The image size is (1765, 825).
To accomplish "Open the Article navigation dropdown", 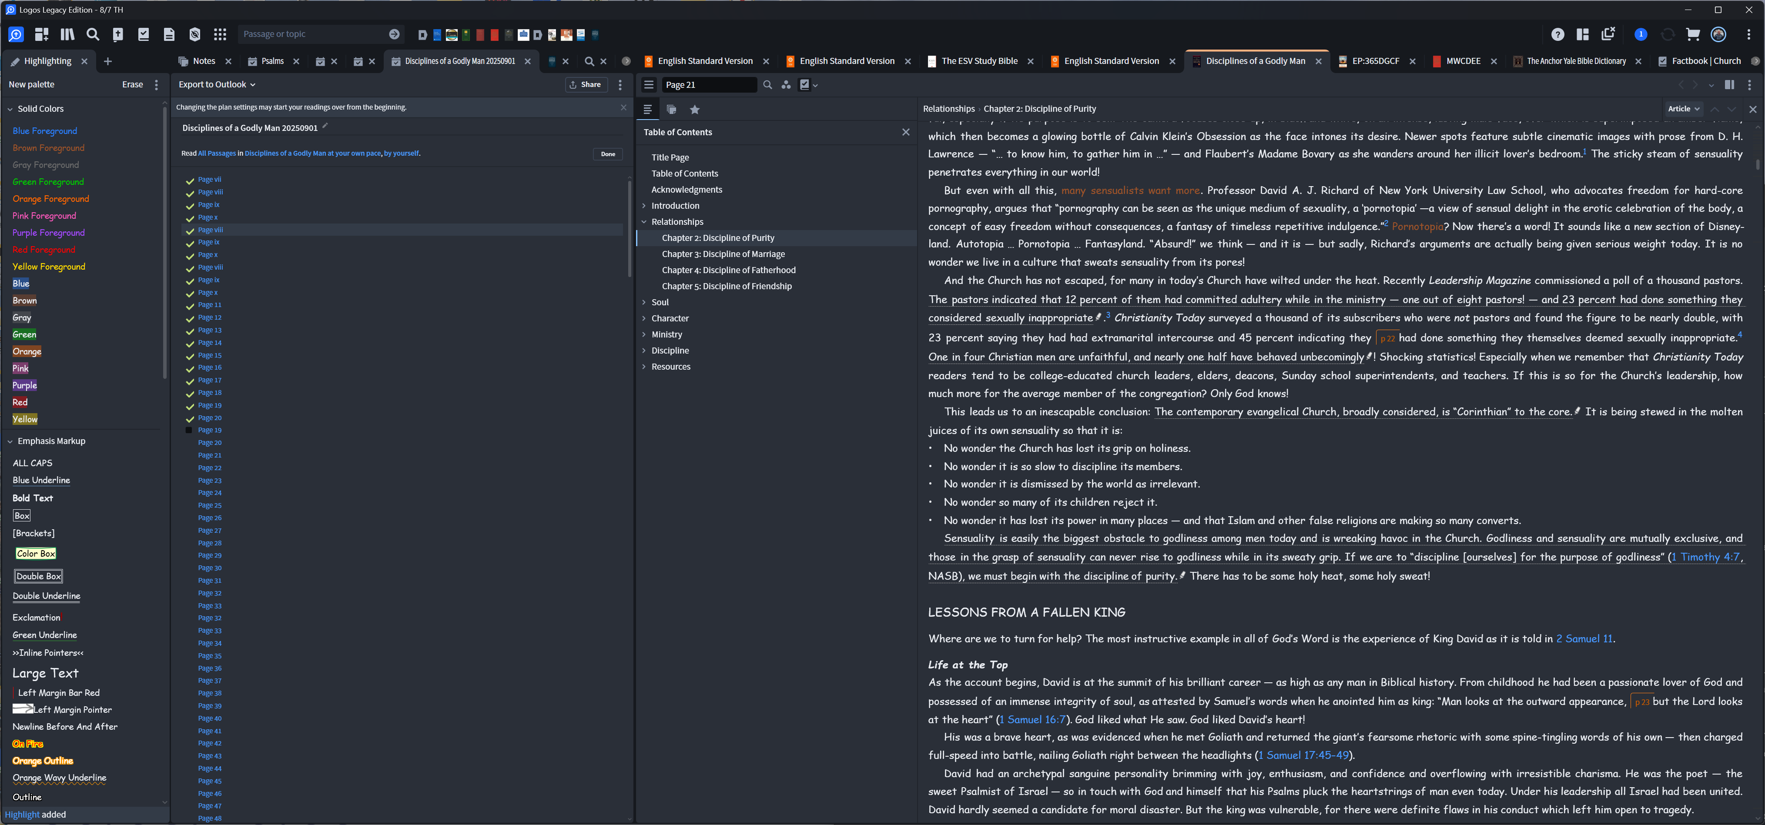I will point(1684,109).
